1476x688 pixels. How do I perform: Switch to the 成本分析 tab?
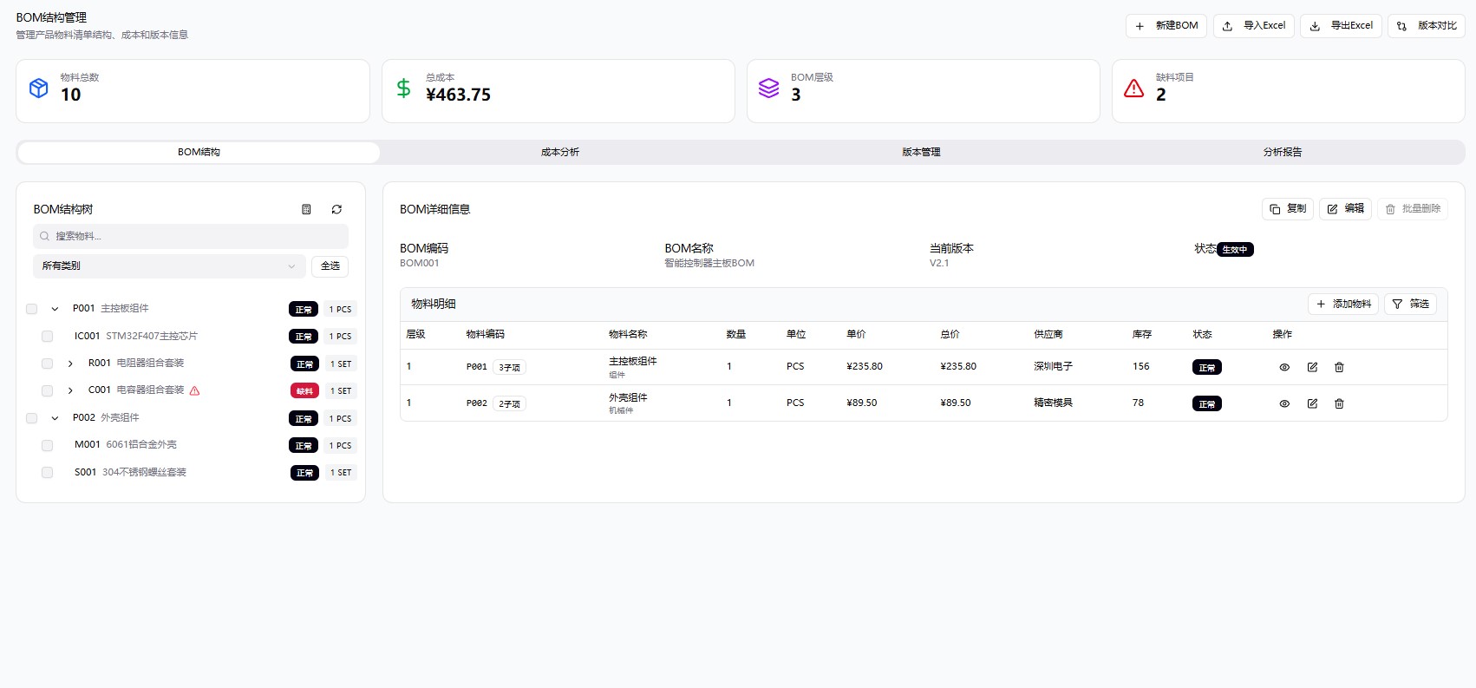(560, 152)
